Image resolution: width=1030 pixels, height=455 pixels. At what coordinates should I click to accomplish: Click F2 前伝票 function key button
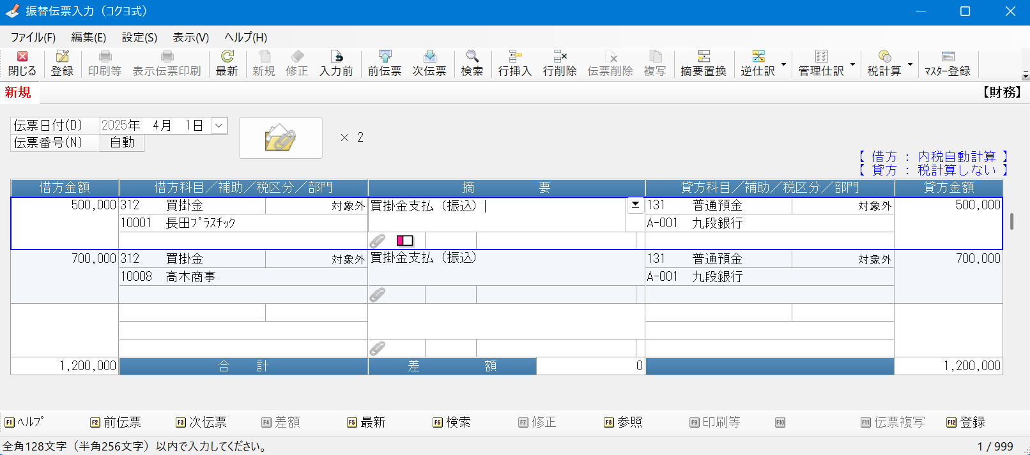click(116, 422)
